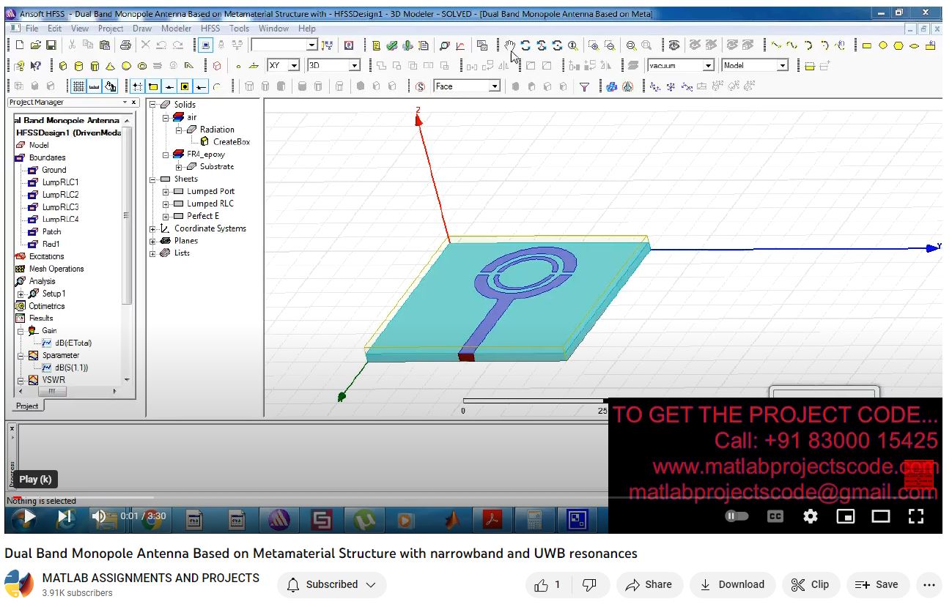This screenshot has height=607, width=952.
Task: Click the selection filter funnel icon
Action: [584, 86]
